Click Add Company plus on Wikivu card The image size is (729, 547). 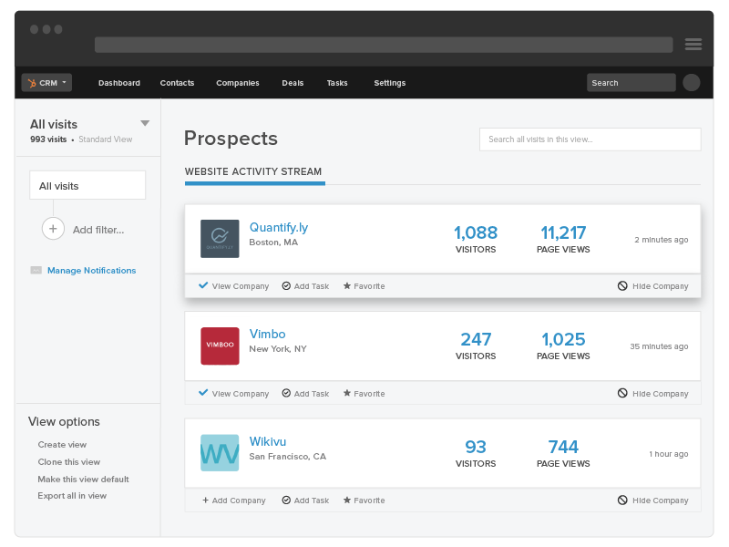[206, 500]
